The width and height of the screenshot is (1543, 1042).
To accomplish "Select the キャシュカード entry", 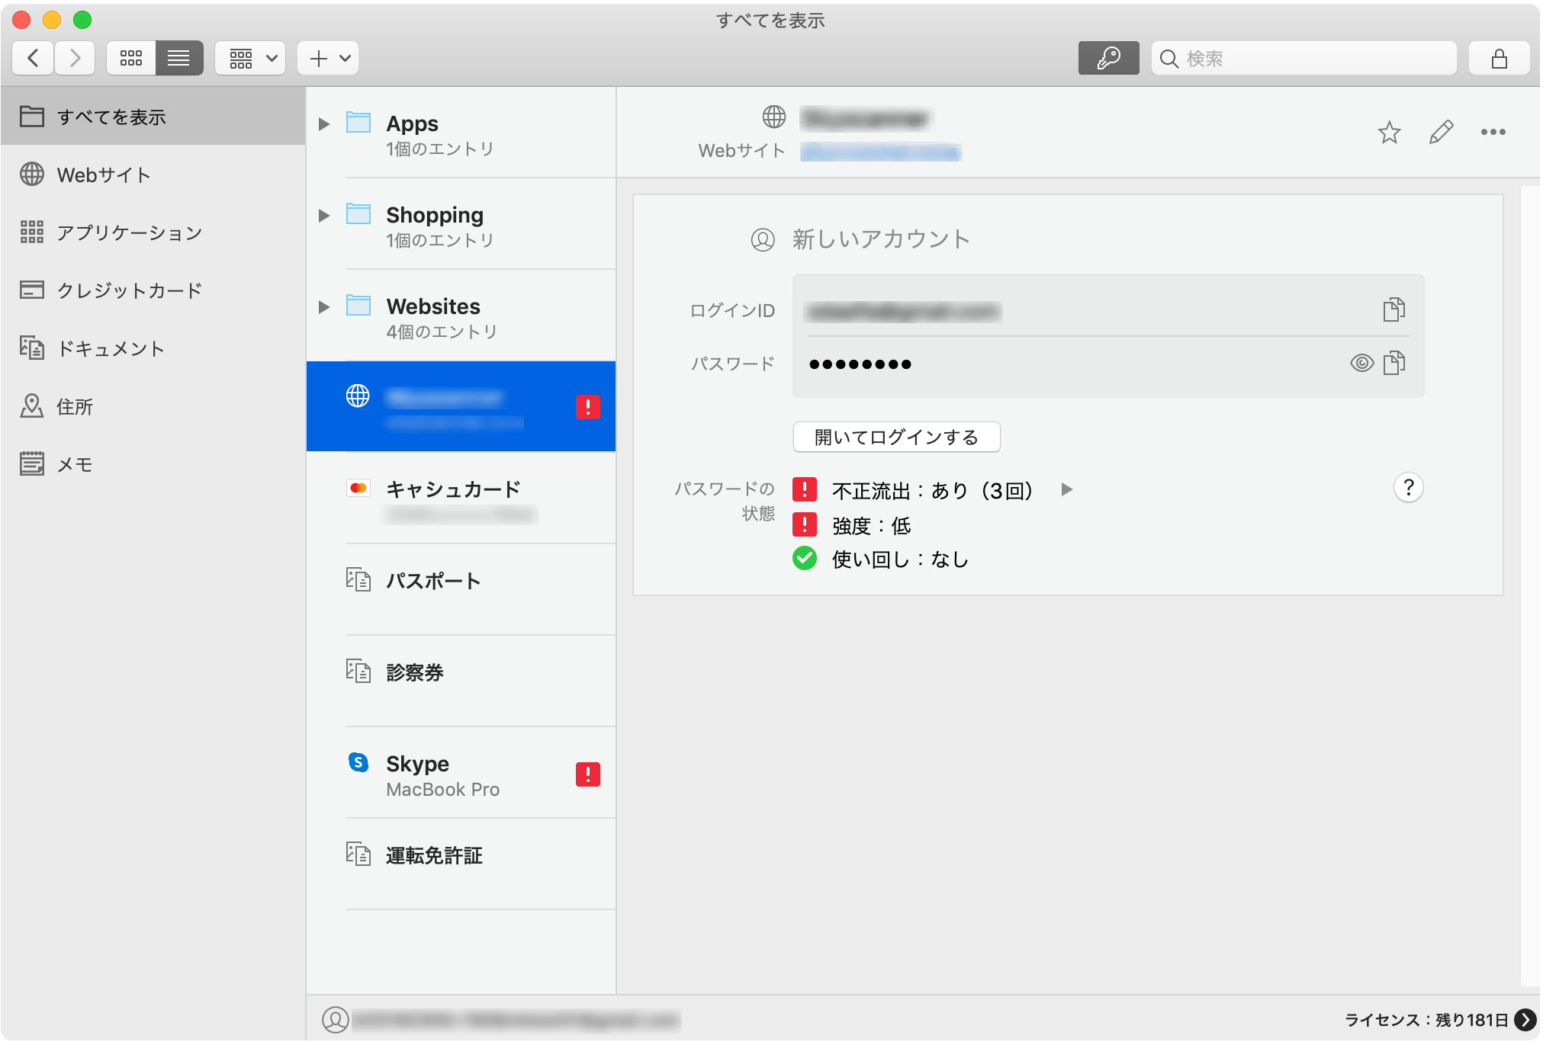I will pos(461,499).
